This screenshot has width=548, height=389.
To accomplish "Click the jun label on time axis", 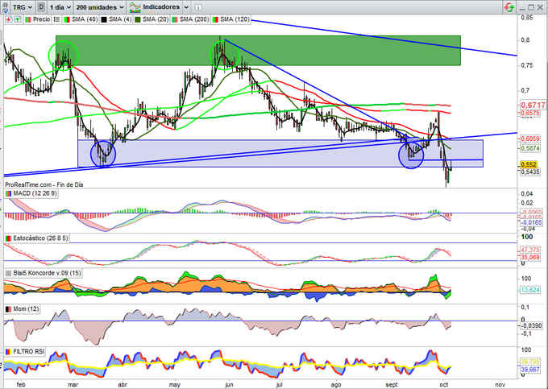I will click(x=229, y=385).
